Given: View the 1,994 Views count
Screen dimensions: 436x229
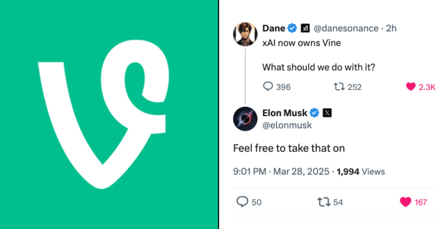Looking at the screenshot, I should click(x=361, y=172).
